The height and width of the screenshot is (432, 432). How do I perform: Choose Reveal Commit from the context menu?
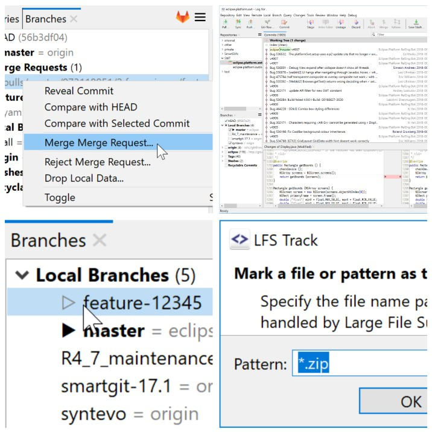(79, 91)
